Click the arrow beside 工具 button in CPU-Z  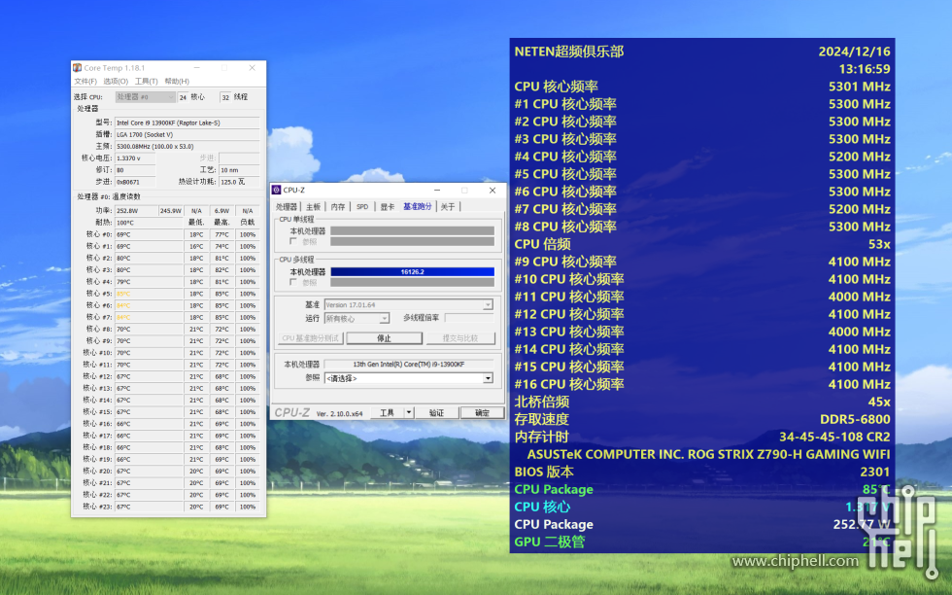(x=409, y=412)
